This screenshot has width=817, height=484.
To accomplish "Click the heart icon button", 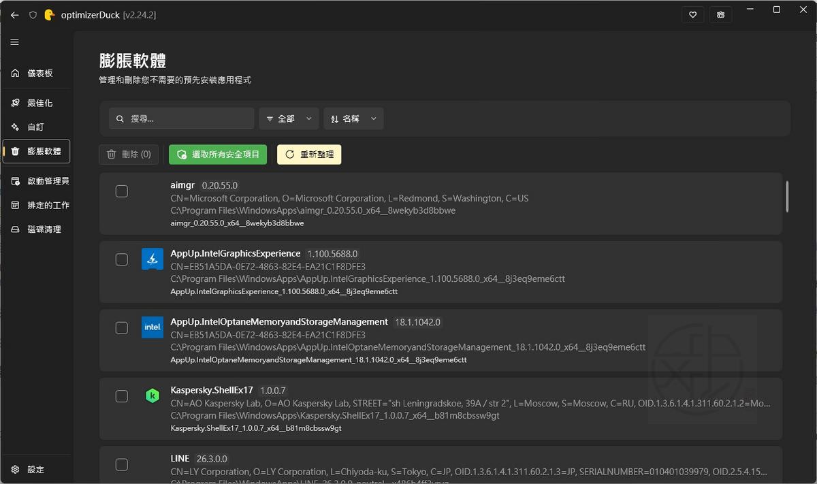I will [x=692, y=14].
